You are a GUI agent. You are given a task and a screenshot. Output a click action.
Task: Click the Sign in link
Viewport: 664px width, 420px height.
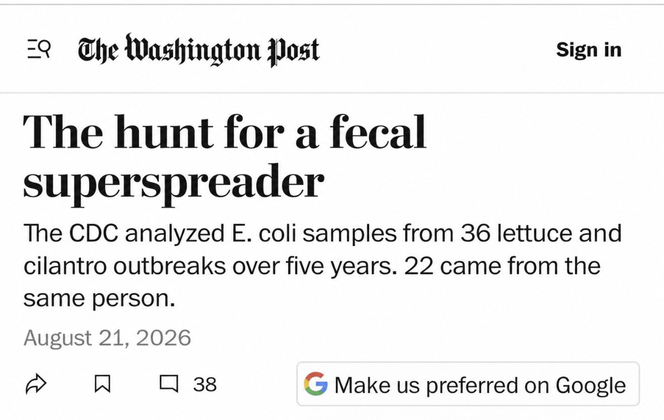(589, 50)
